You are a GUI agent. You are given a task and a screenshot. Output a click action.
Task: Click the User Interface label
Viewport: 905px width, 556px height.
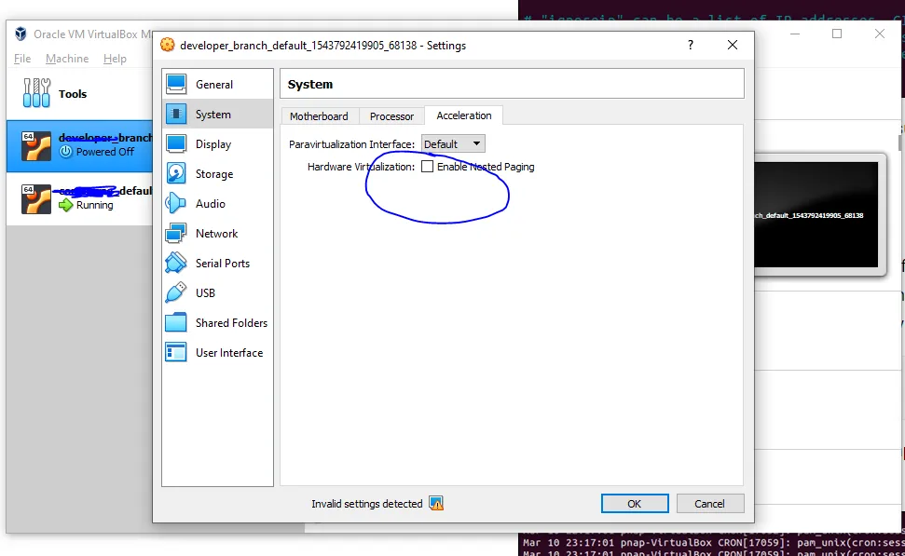(x=229, y=352)
